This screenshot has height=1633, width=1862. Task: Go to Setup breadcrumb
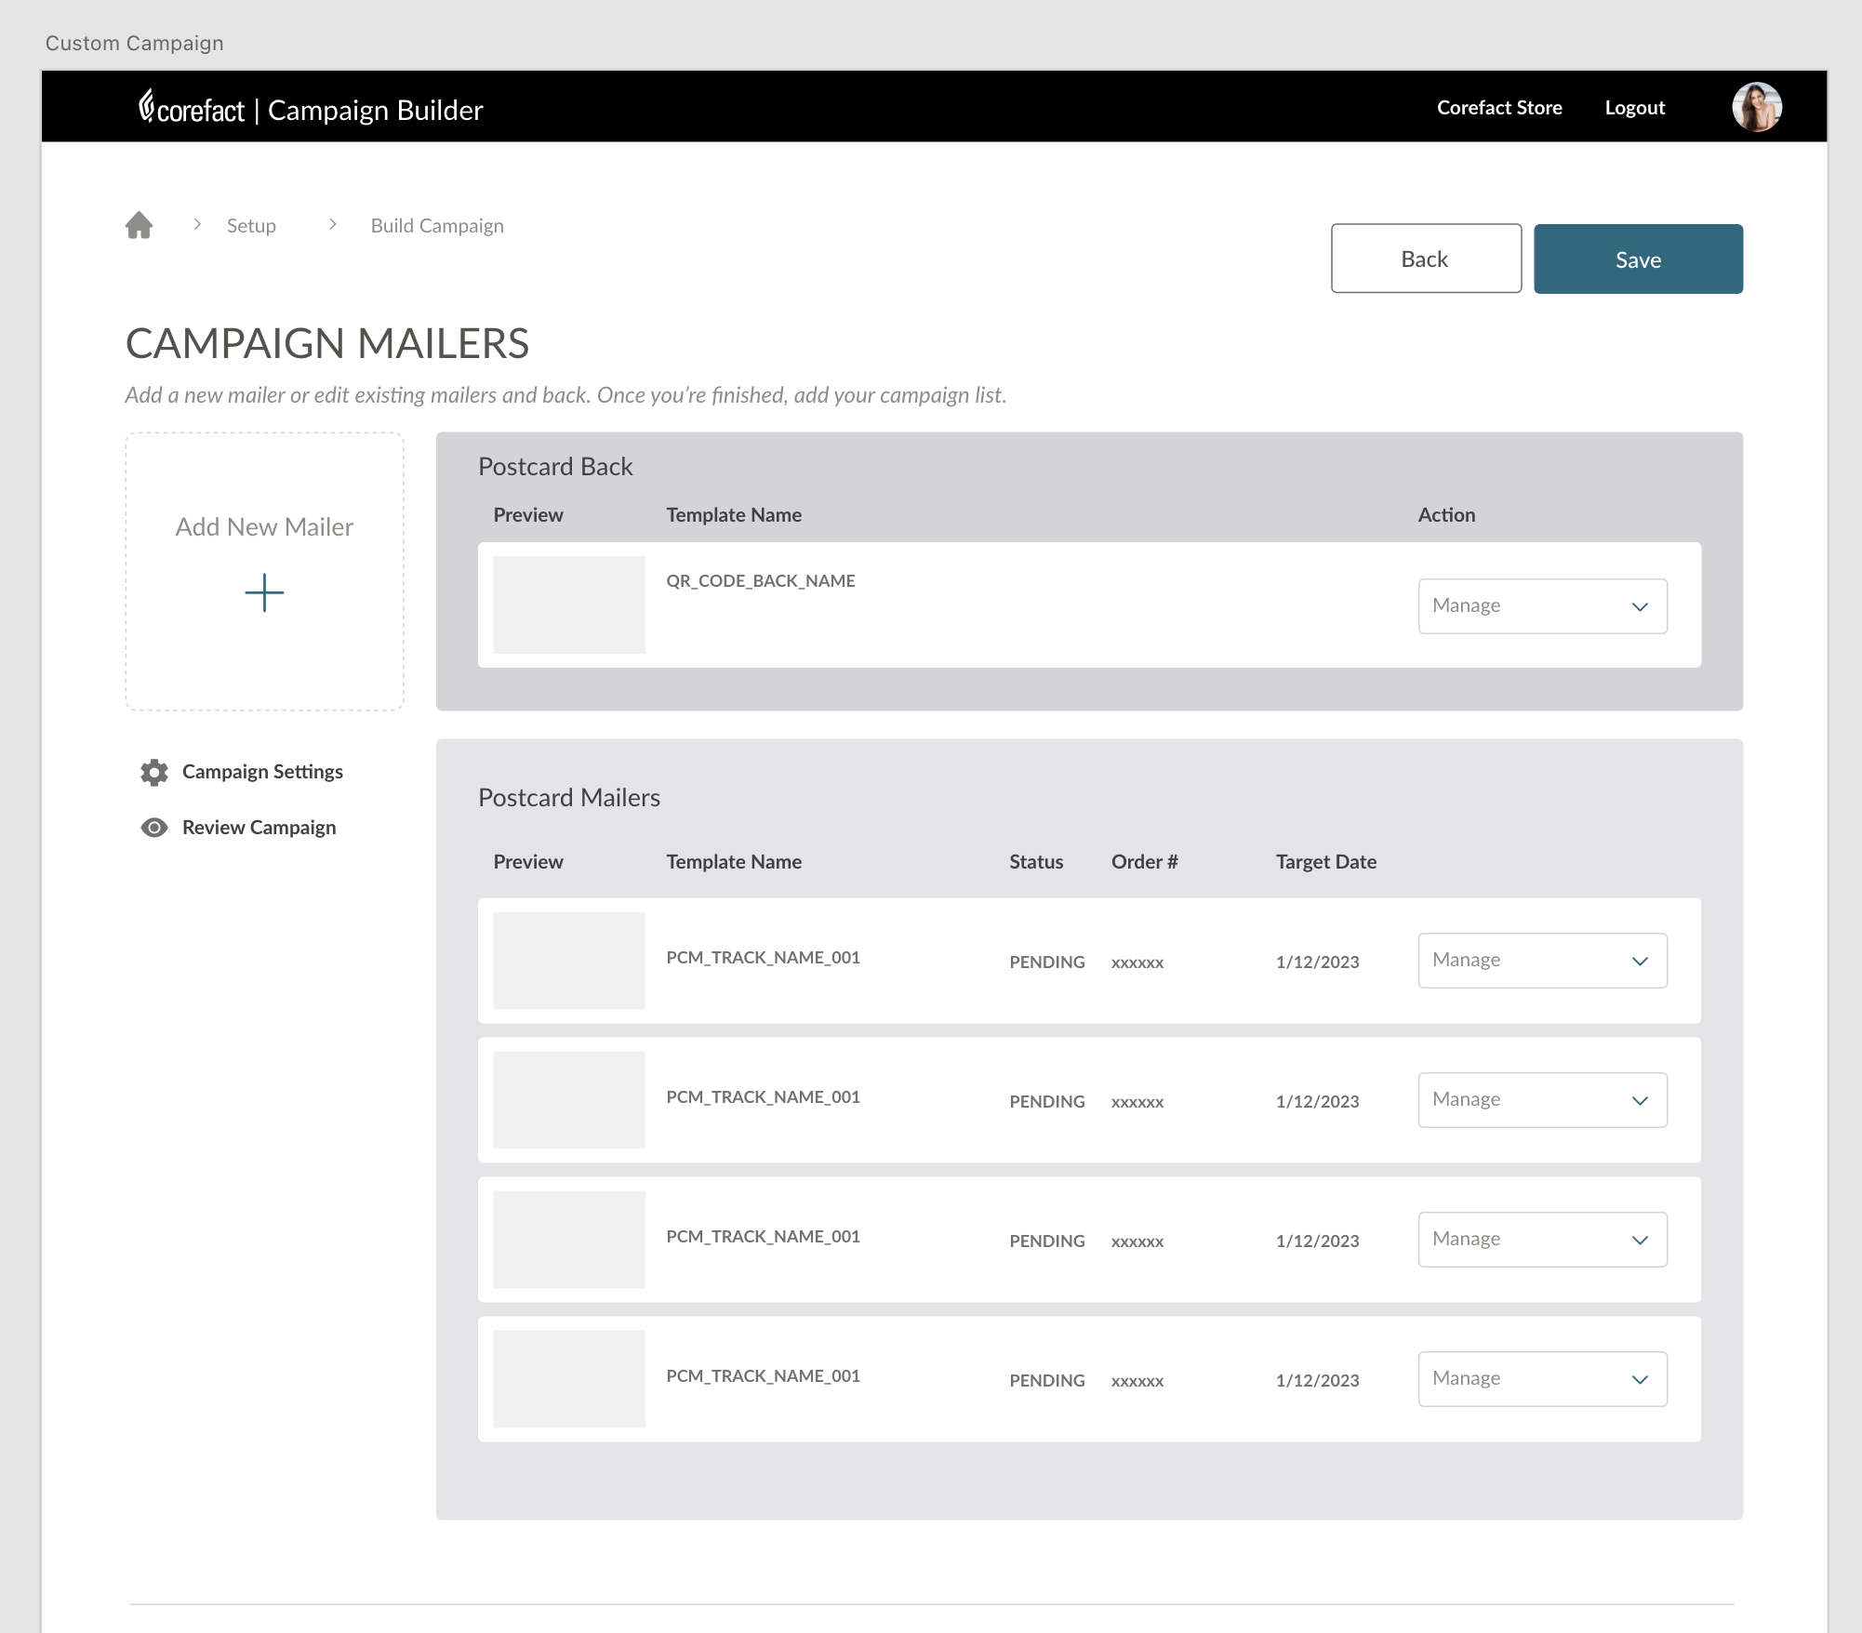(x=251, y=226)
